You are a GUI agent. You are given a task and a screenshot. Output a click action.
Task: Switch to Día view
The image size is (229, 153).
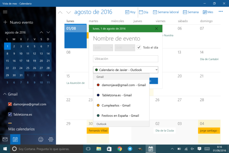(143, 12)
